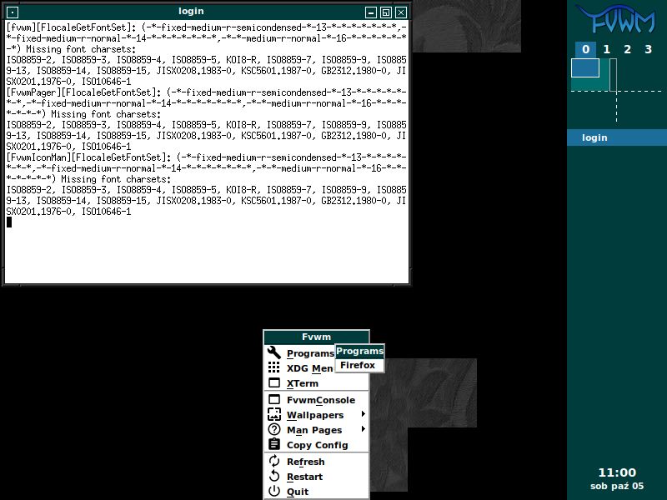
Task: Click the login window thumbnail in pager
Action: [x=585, y=68]
